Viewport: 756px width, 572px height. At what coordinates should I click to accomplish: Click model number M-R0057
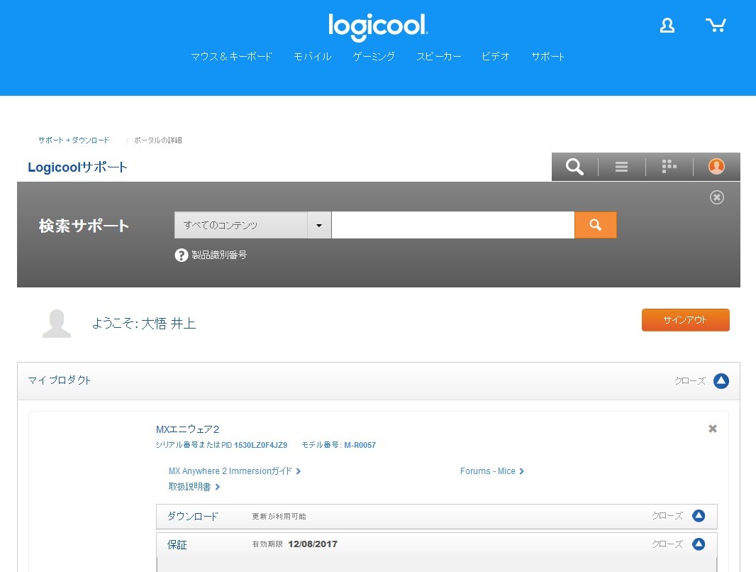360,445
